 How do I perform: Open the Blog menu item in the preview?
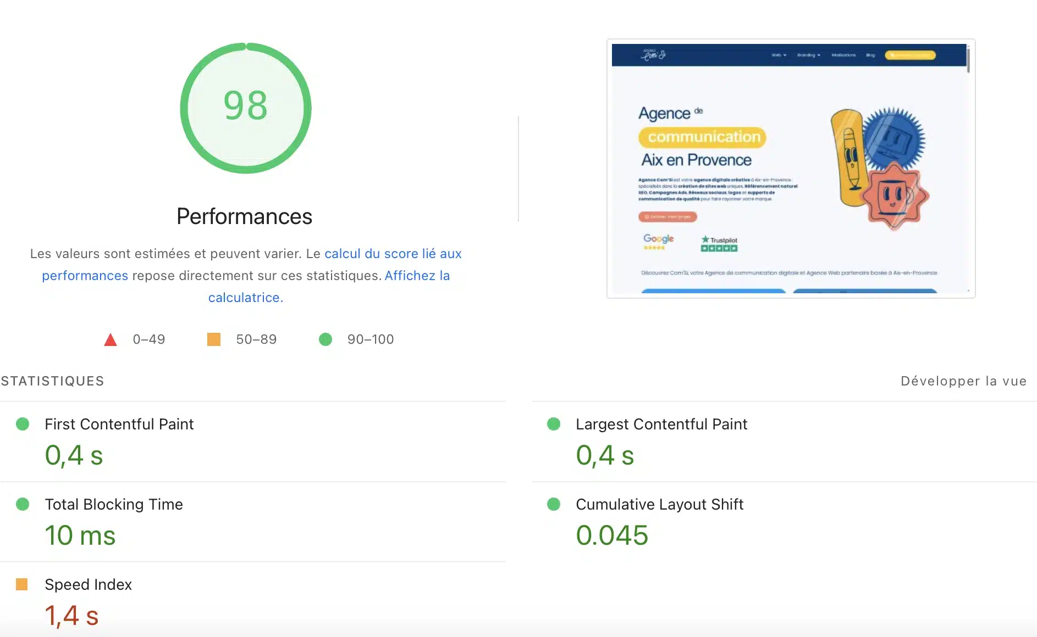tap(870, 55)
